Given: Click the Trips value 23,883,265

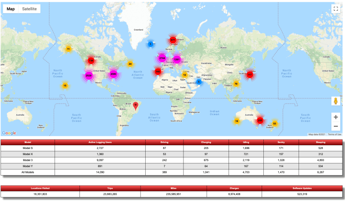Looking at the screenshot, I should tap(110, 194).
